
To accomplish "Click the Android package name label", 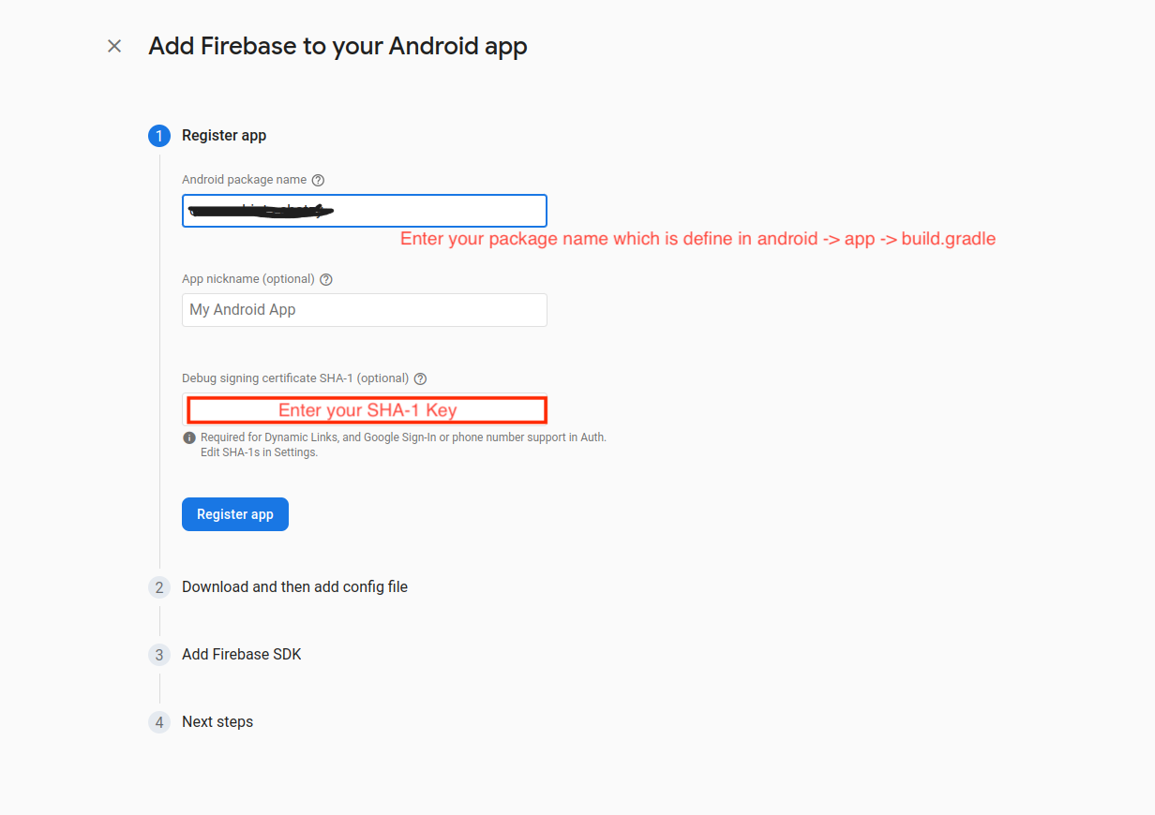I will pos(245,180).
